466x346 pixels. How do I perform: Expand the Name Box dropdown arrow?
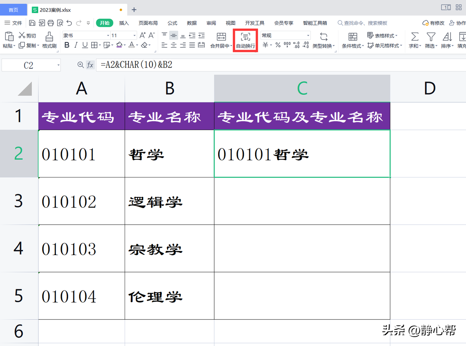(58, 65)
